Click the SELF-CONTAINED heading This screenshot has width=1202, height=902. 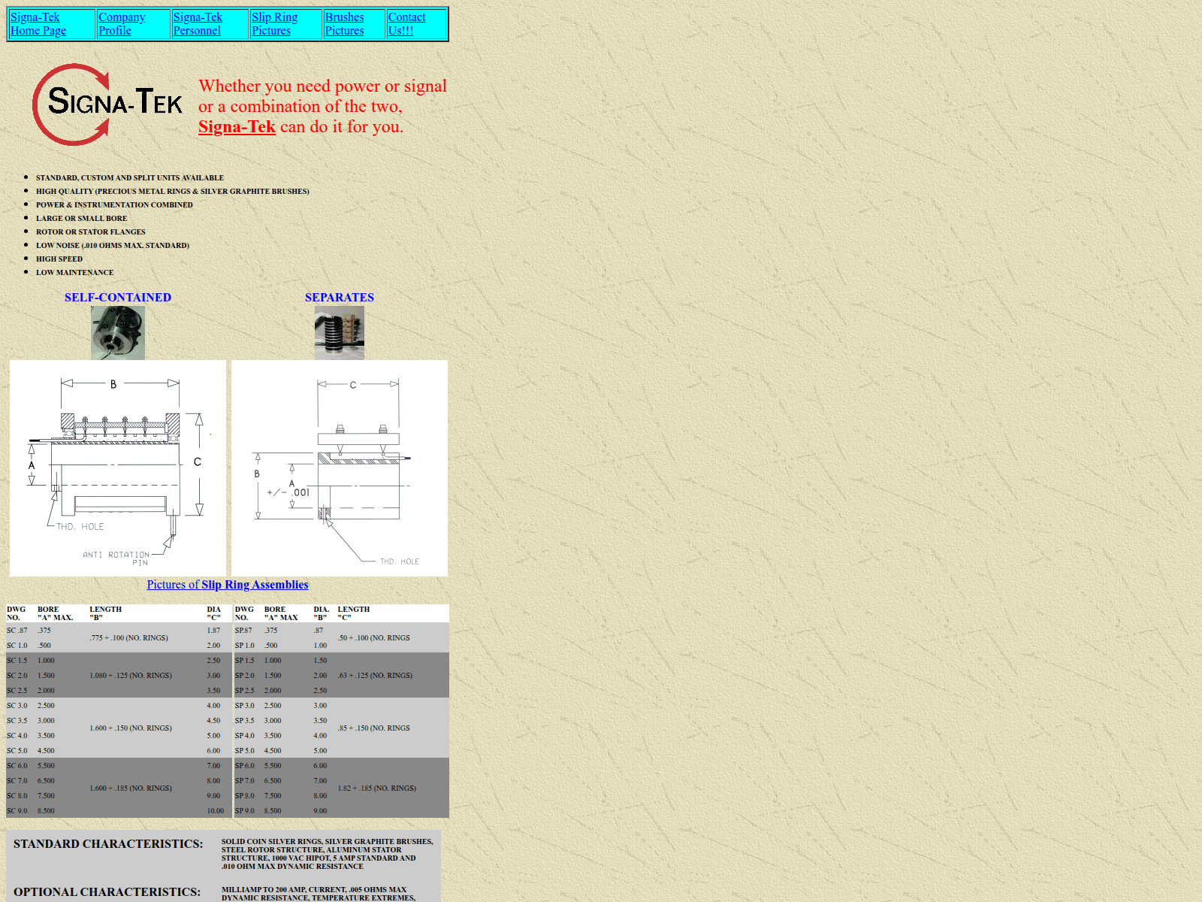click(x=118, y=298)
